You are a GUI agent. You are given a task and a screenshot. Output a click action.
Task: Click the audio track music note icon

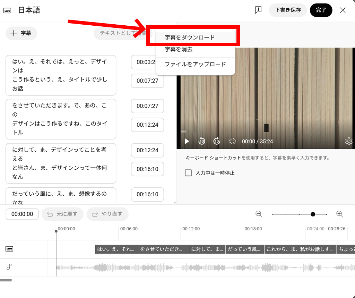(x=9, y=267)
